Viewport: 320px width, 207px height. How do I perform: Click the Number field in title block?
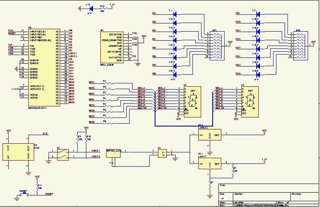(262, 197)
